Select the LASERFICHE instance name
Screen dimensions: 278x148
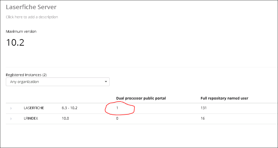tap(34, 108)
